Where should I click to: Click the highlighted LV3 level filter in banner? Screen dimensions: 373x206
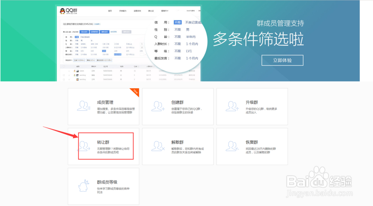pyautogui.click(x=104, y=51)
